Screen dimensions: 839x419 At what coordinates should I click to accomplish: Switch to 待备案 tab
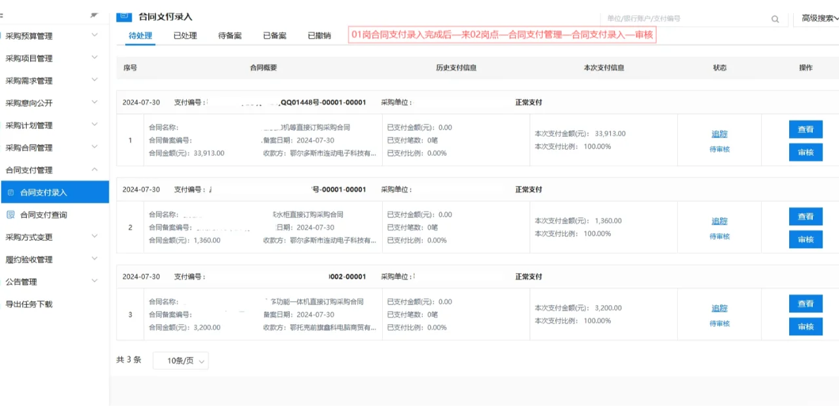pos(230,35)
